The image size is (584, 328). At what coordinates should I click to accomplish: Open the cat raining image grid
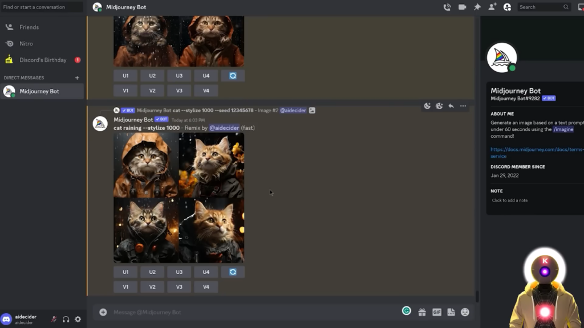pos(179,198)
